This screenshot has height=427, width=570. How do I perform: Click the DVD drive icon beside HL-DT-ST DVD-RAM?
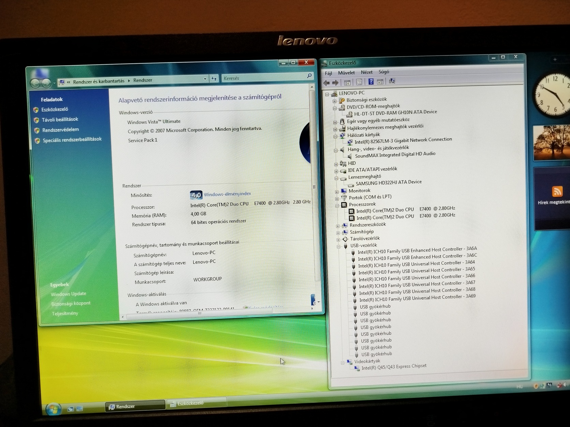tap(349, 114)
